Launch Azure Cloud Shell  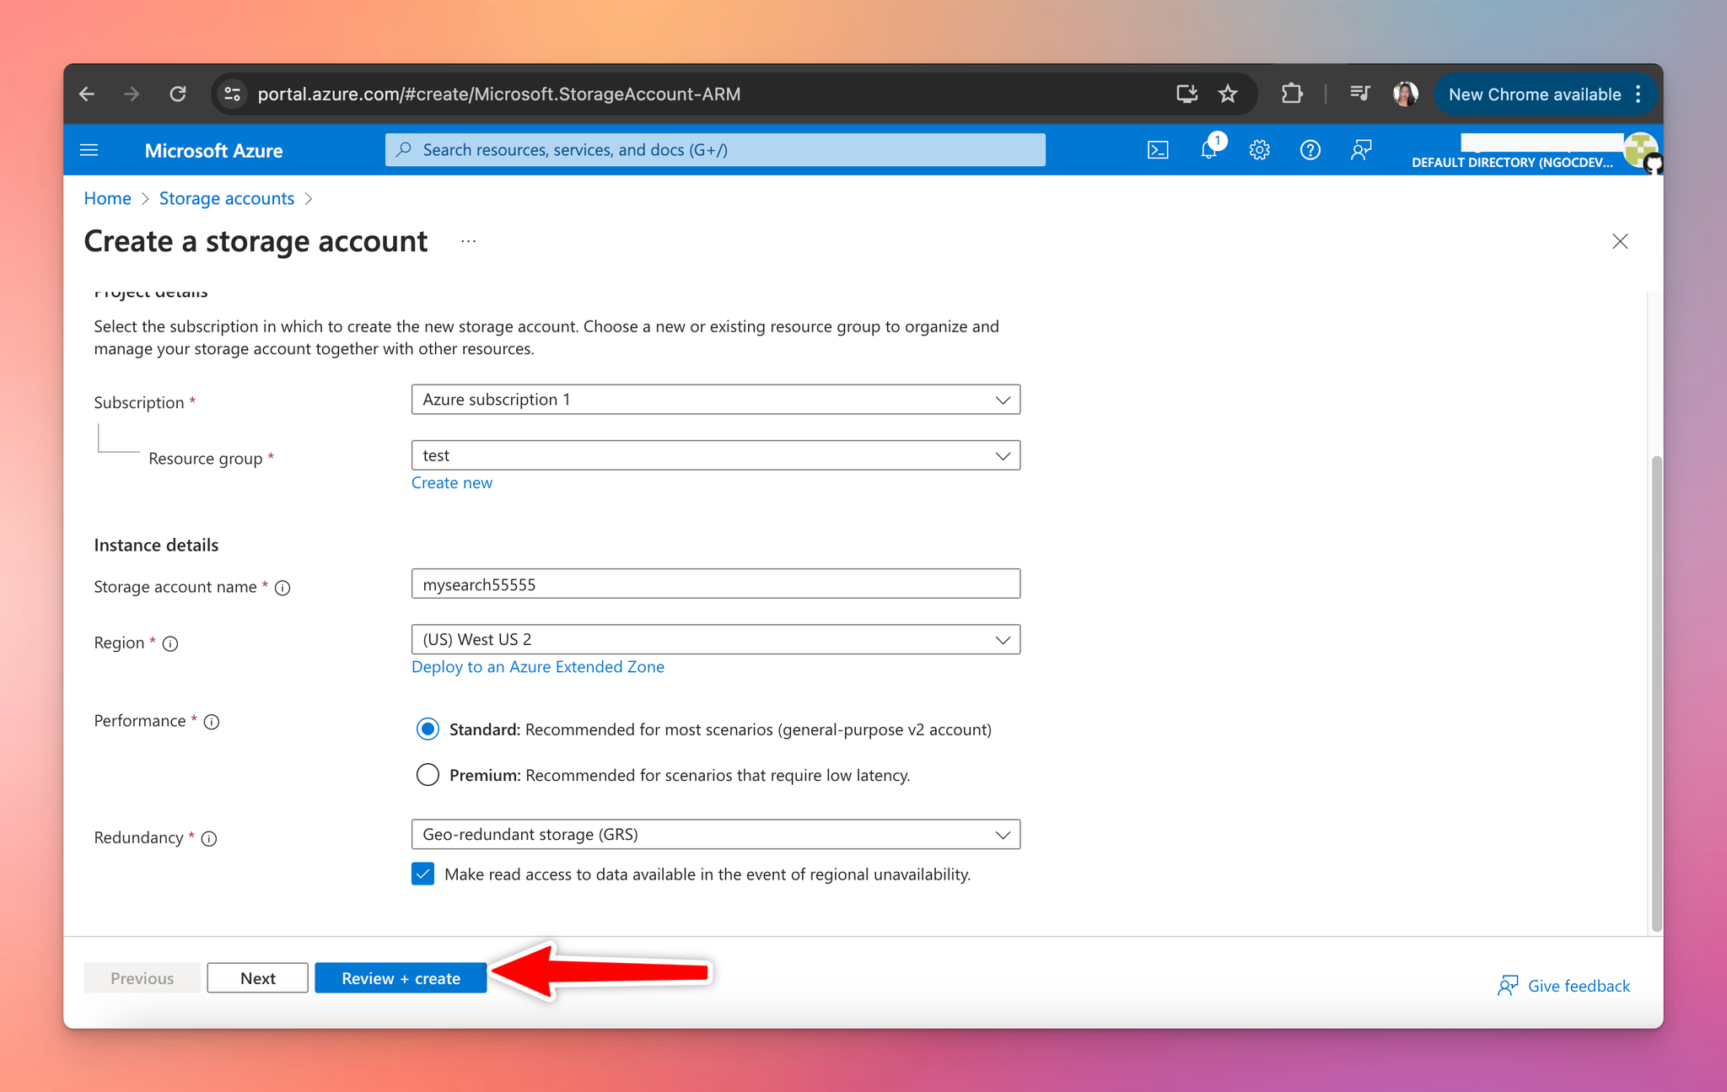click(x=1158, y=150)
